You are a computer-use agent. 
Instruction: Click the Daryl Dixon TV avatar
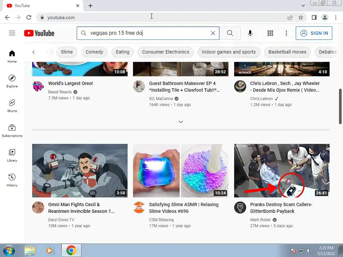point(38,207)
